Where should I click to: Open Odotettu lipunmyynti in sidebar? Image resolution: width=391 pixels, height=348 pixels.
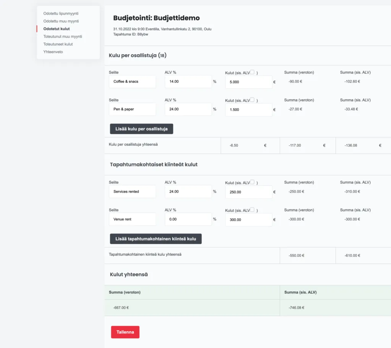pyautogui.click(x=61, y=13)
